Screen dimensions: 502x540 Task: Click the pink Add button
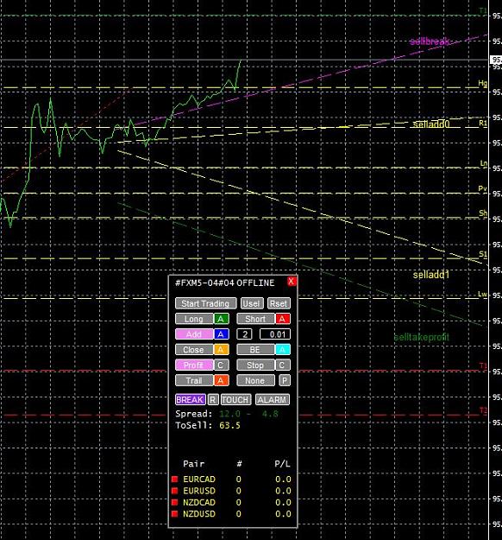pos(194,334)
